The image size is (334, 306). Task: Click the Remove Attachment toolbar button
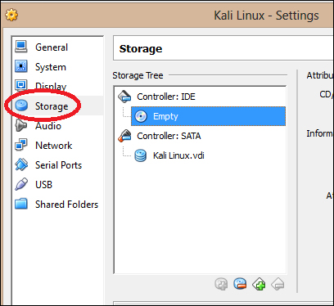point(240,284)
